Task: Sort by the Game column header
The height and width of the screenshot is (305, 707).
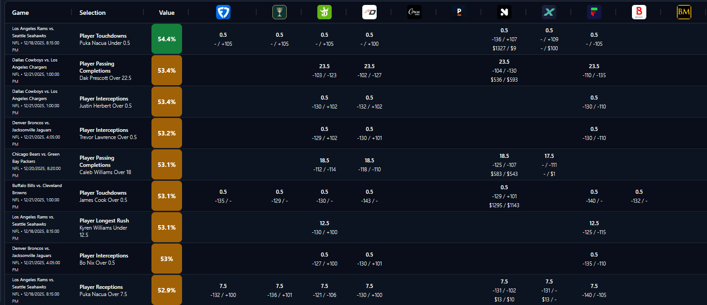Action: coord(20,13)
